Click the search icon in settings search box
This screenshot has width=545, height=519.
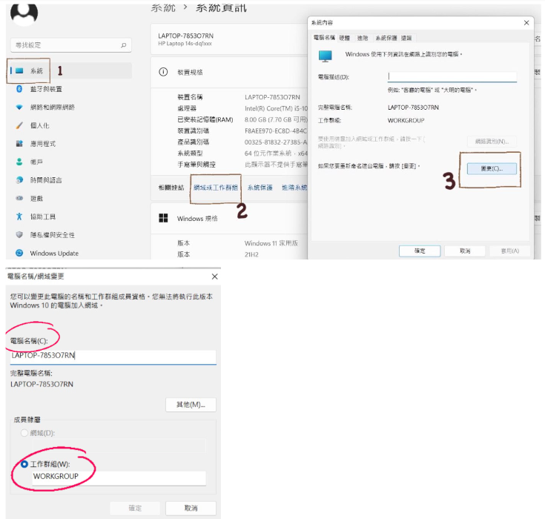124,45
